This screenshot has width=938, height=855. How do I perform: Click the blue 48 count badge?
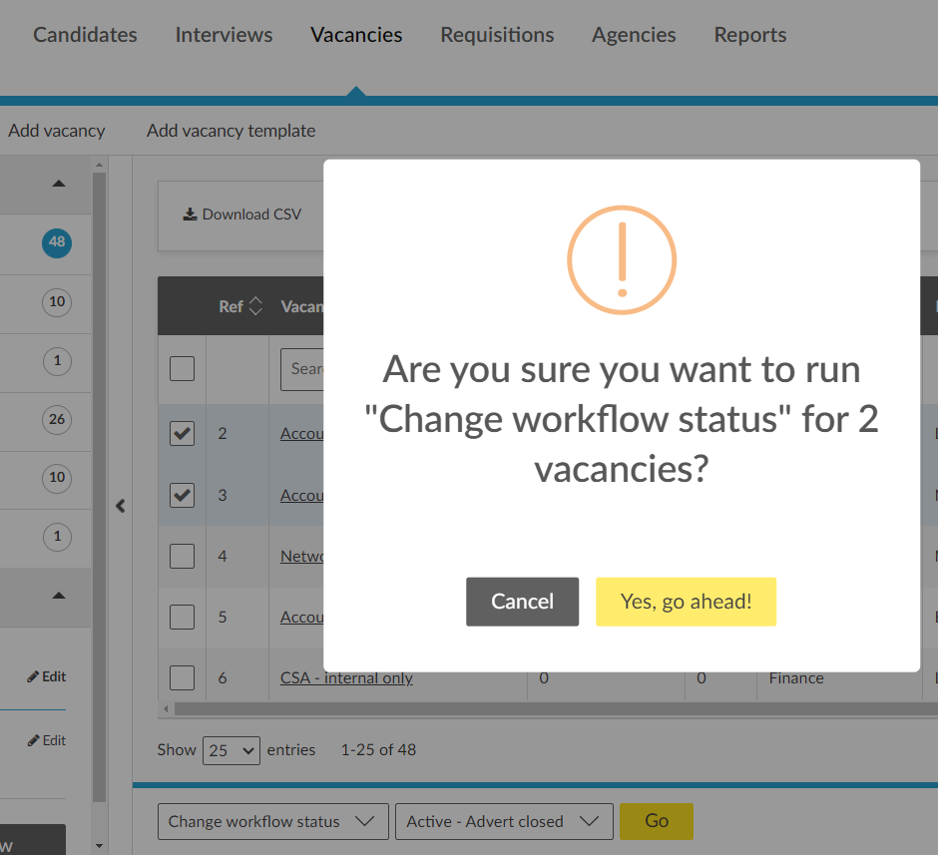point(57,242)
